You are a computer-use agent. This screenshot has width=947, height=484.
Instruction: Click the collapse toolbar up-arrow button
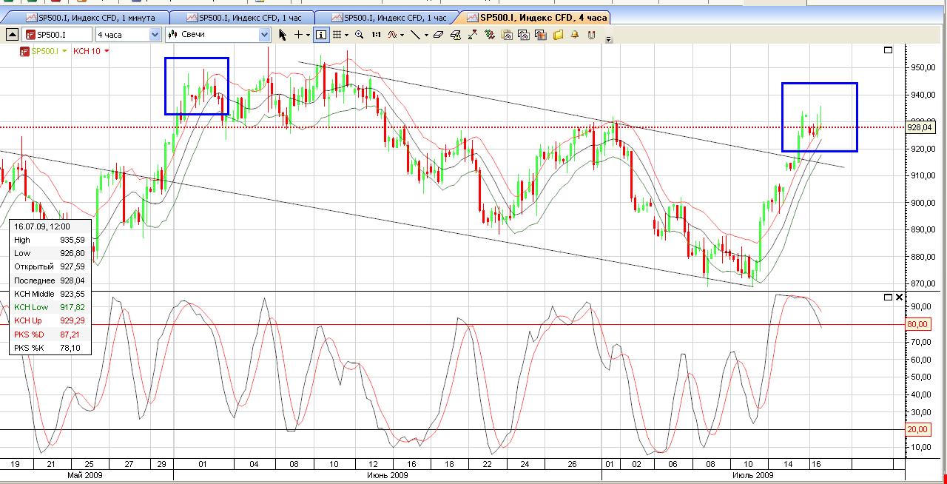[x=12, y=35]
